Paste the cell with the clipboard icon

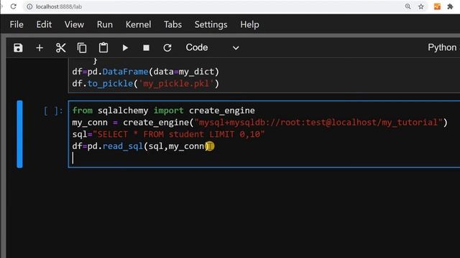click(x=103, y=48)
